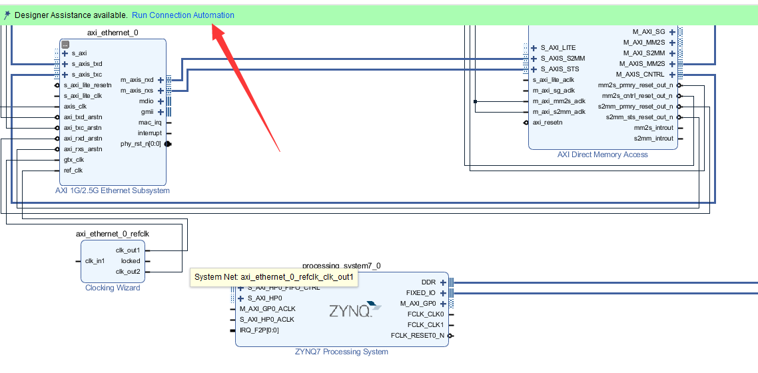Select the axi_resetn pin on the DMA block
This screenshot has height=373, width=758.
coord(548,123)
